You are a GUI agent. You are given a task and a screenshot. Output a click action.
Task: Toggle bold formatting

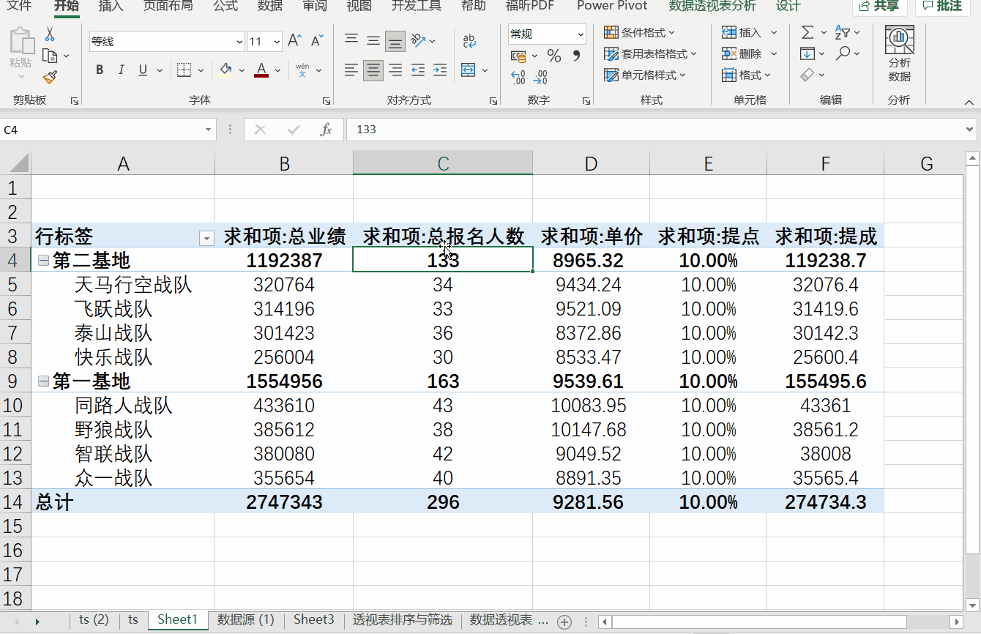coord(100,70)
